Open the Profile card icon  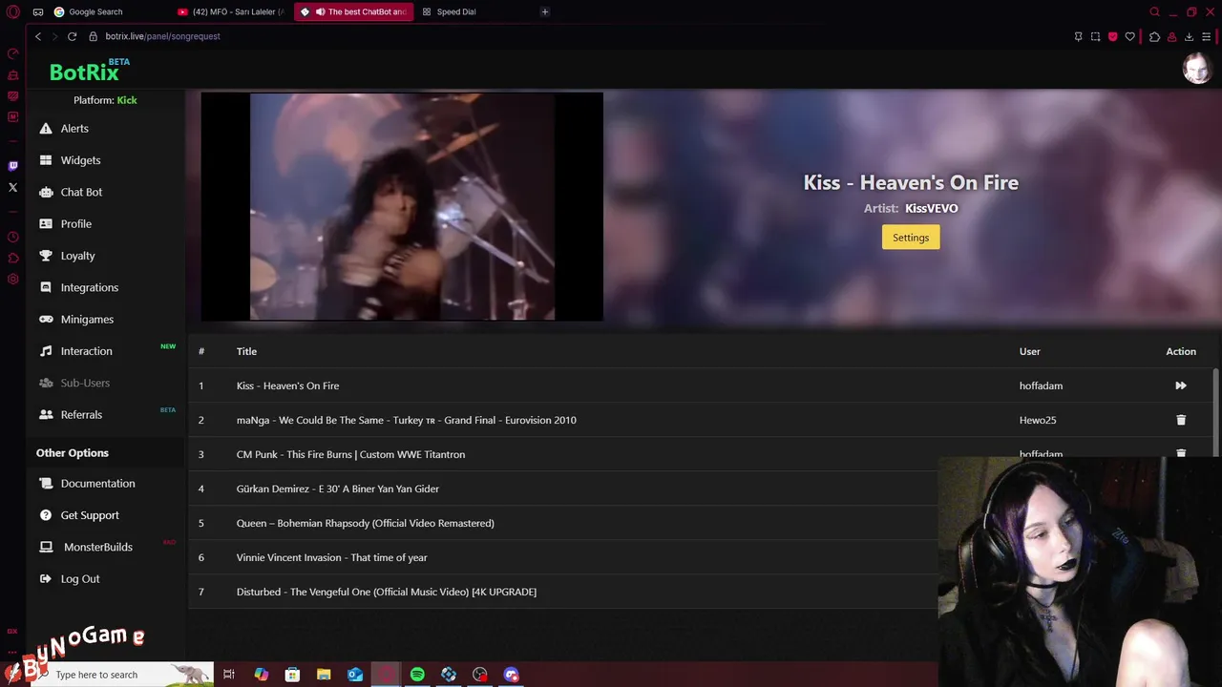coord(46,223)
